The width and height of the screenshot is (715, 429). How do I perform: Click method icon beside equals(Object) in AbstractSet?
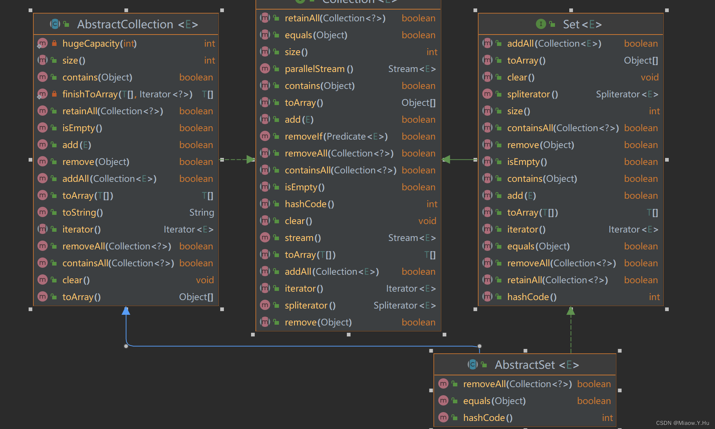(x=443, y=401)
